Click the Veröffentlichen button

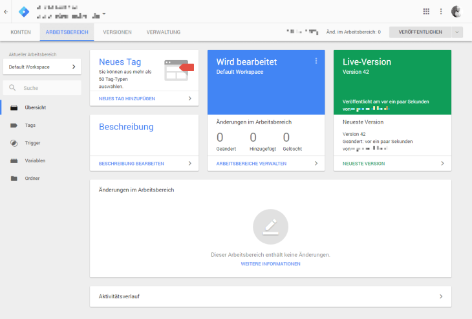point(420,32)
